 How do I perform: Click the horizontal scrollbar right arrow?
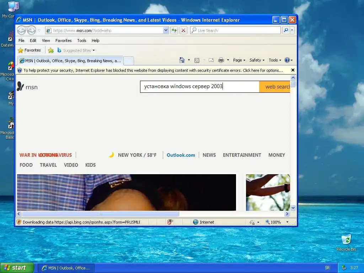pyautogui.click(x=287, y=214)
